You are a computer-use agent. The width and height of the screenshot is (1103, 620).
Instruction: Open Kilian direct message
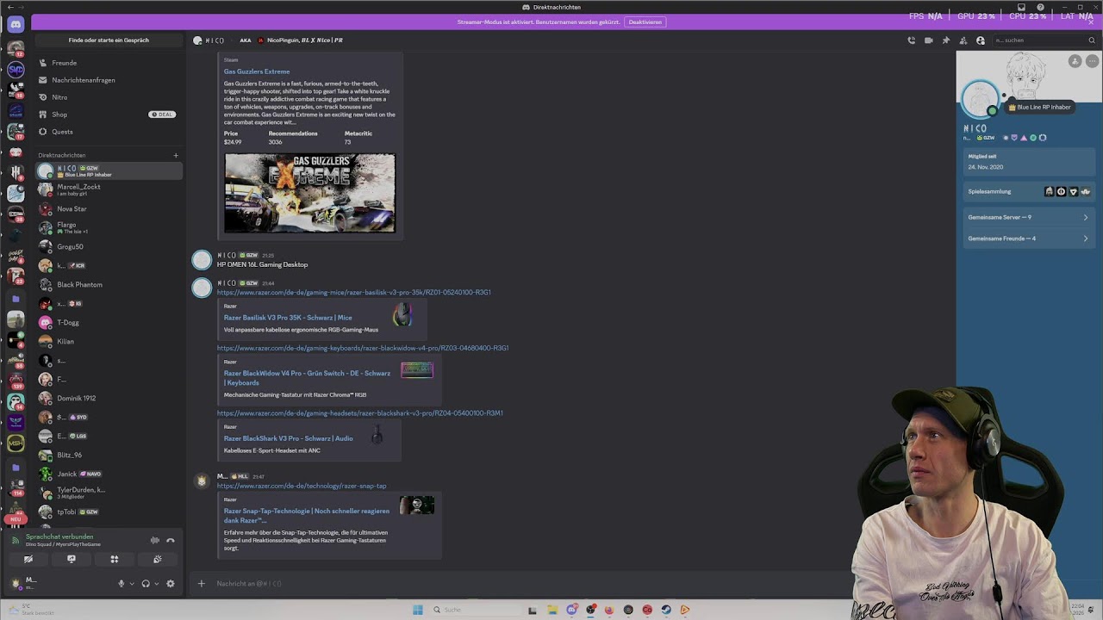point(109,341)
